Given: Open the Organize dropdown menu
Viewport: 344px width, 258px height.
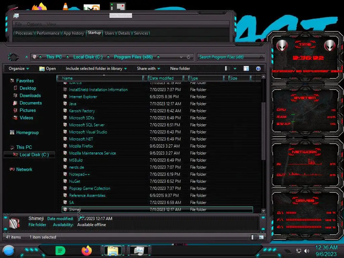Looking at the screenshot, I should click(19, 69).
